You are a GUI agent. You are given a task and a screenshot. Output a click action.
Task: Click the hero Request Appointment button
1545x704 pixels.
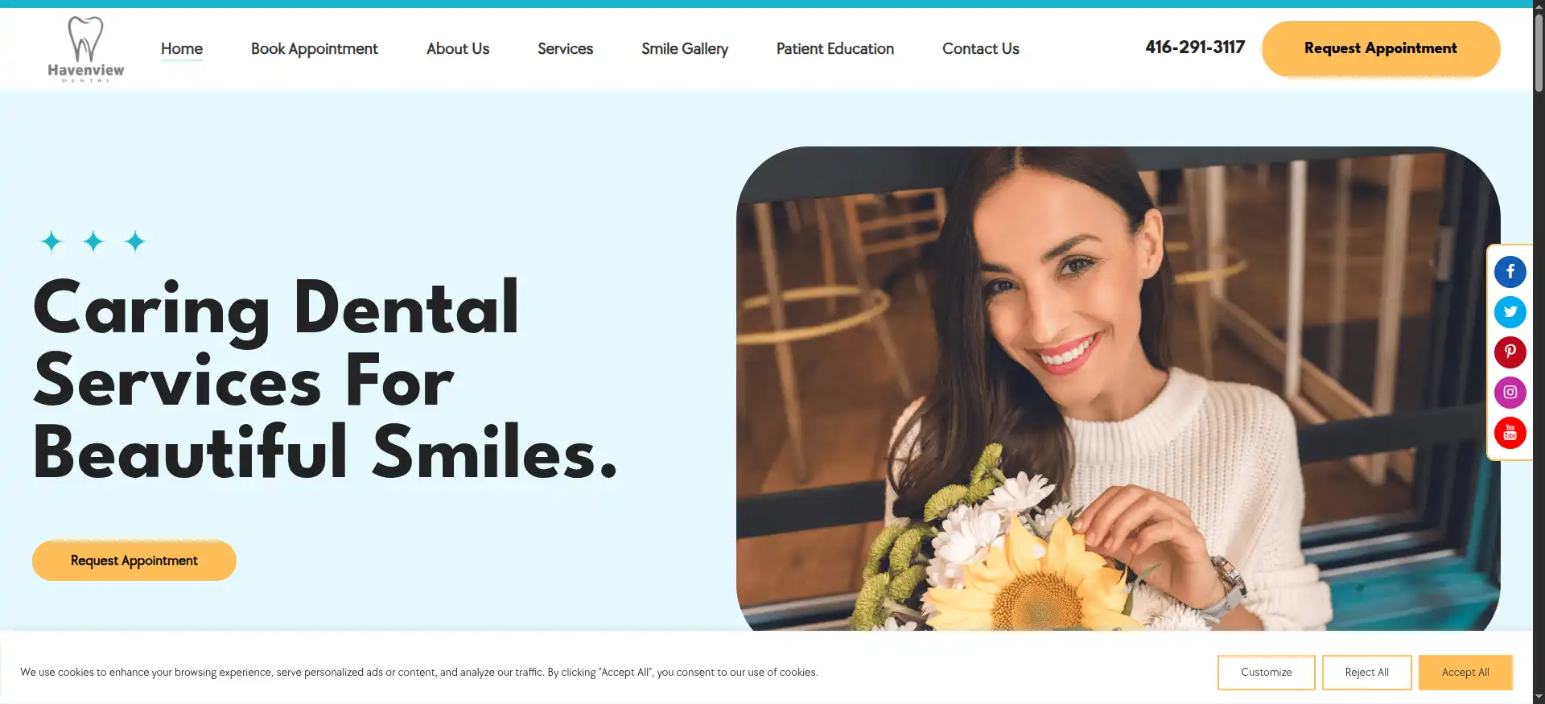coord(134,560)
